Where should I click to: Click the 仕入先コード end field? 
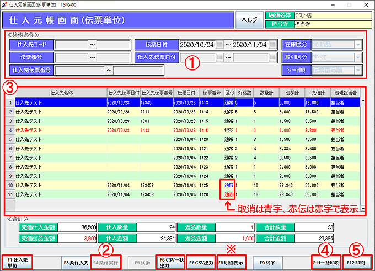click(x=114, y=45)
